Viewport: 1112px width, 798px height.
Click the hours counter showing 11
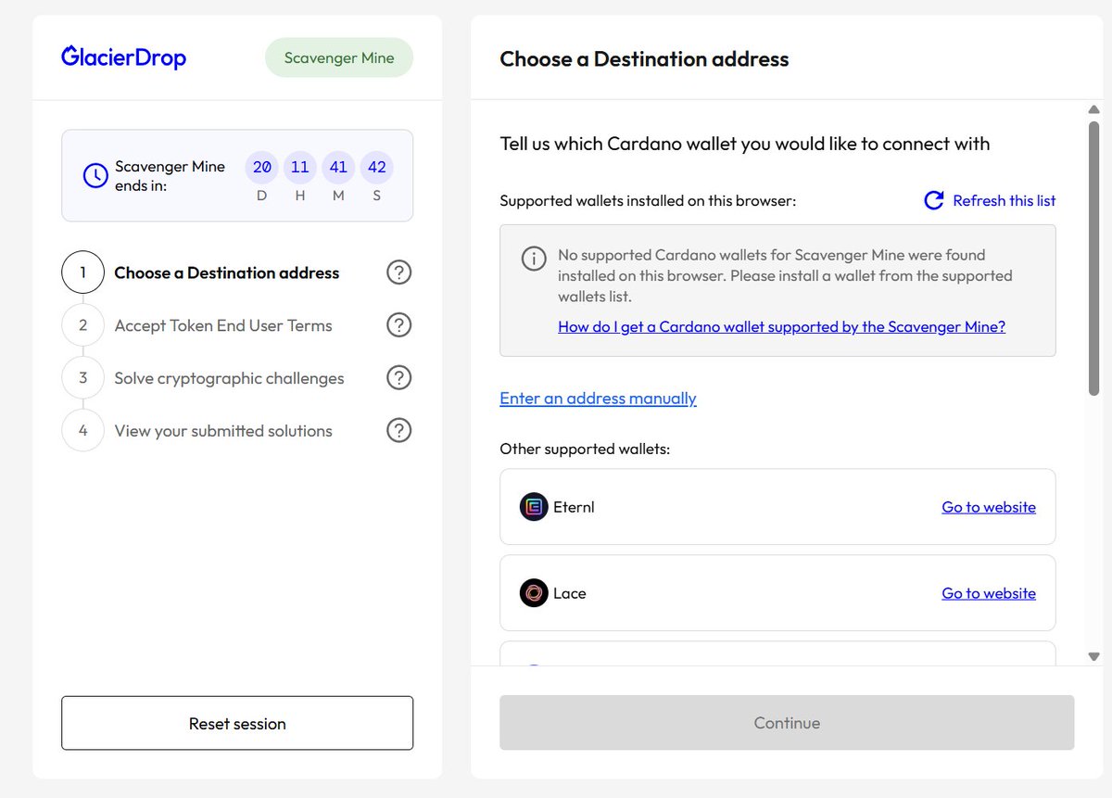pyautogui.click(x=300, y=168)
